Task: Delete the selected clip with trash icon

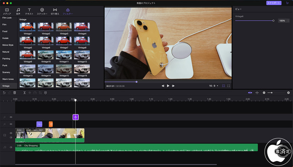Action: click(15, 93)
